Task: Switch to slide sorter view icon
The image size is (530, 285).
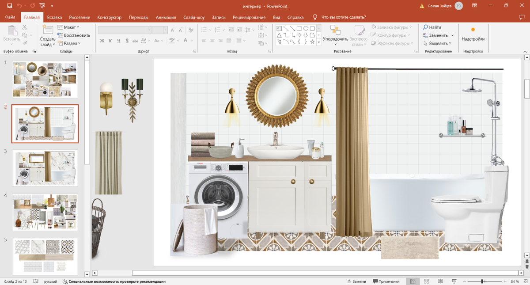Action: pos(426,281)
